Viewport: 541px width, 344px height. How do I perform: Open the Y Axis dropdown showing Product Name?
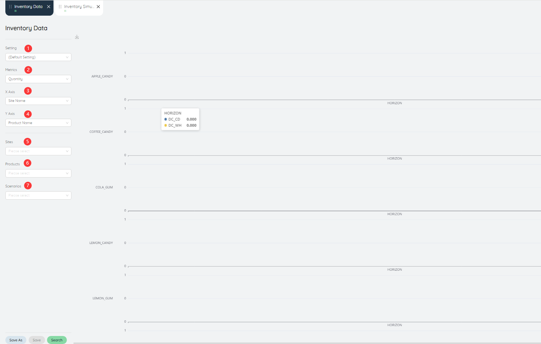38,123
